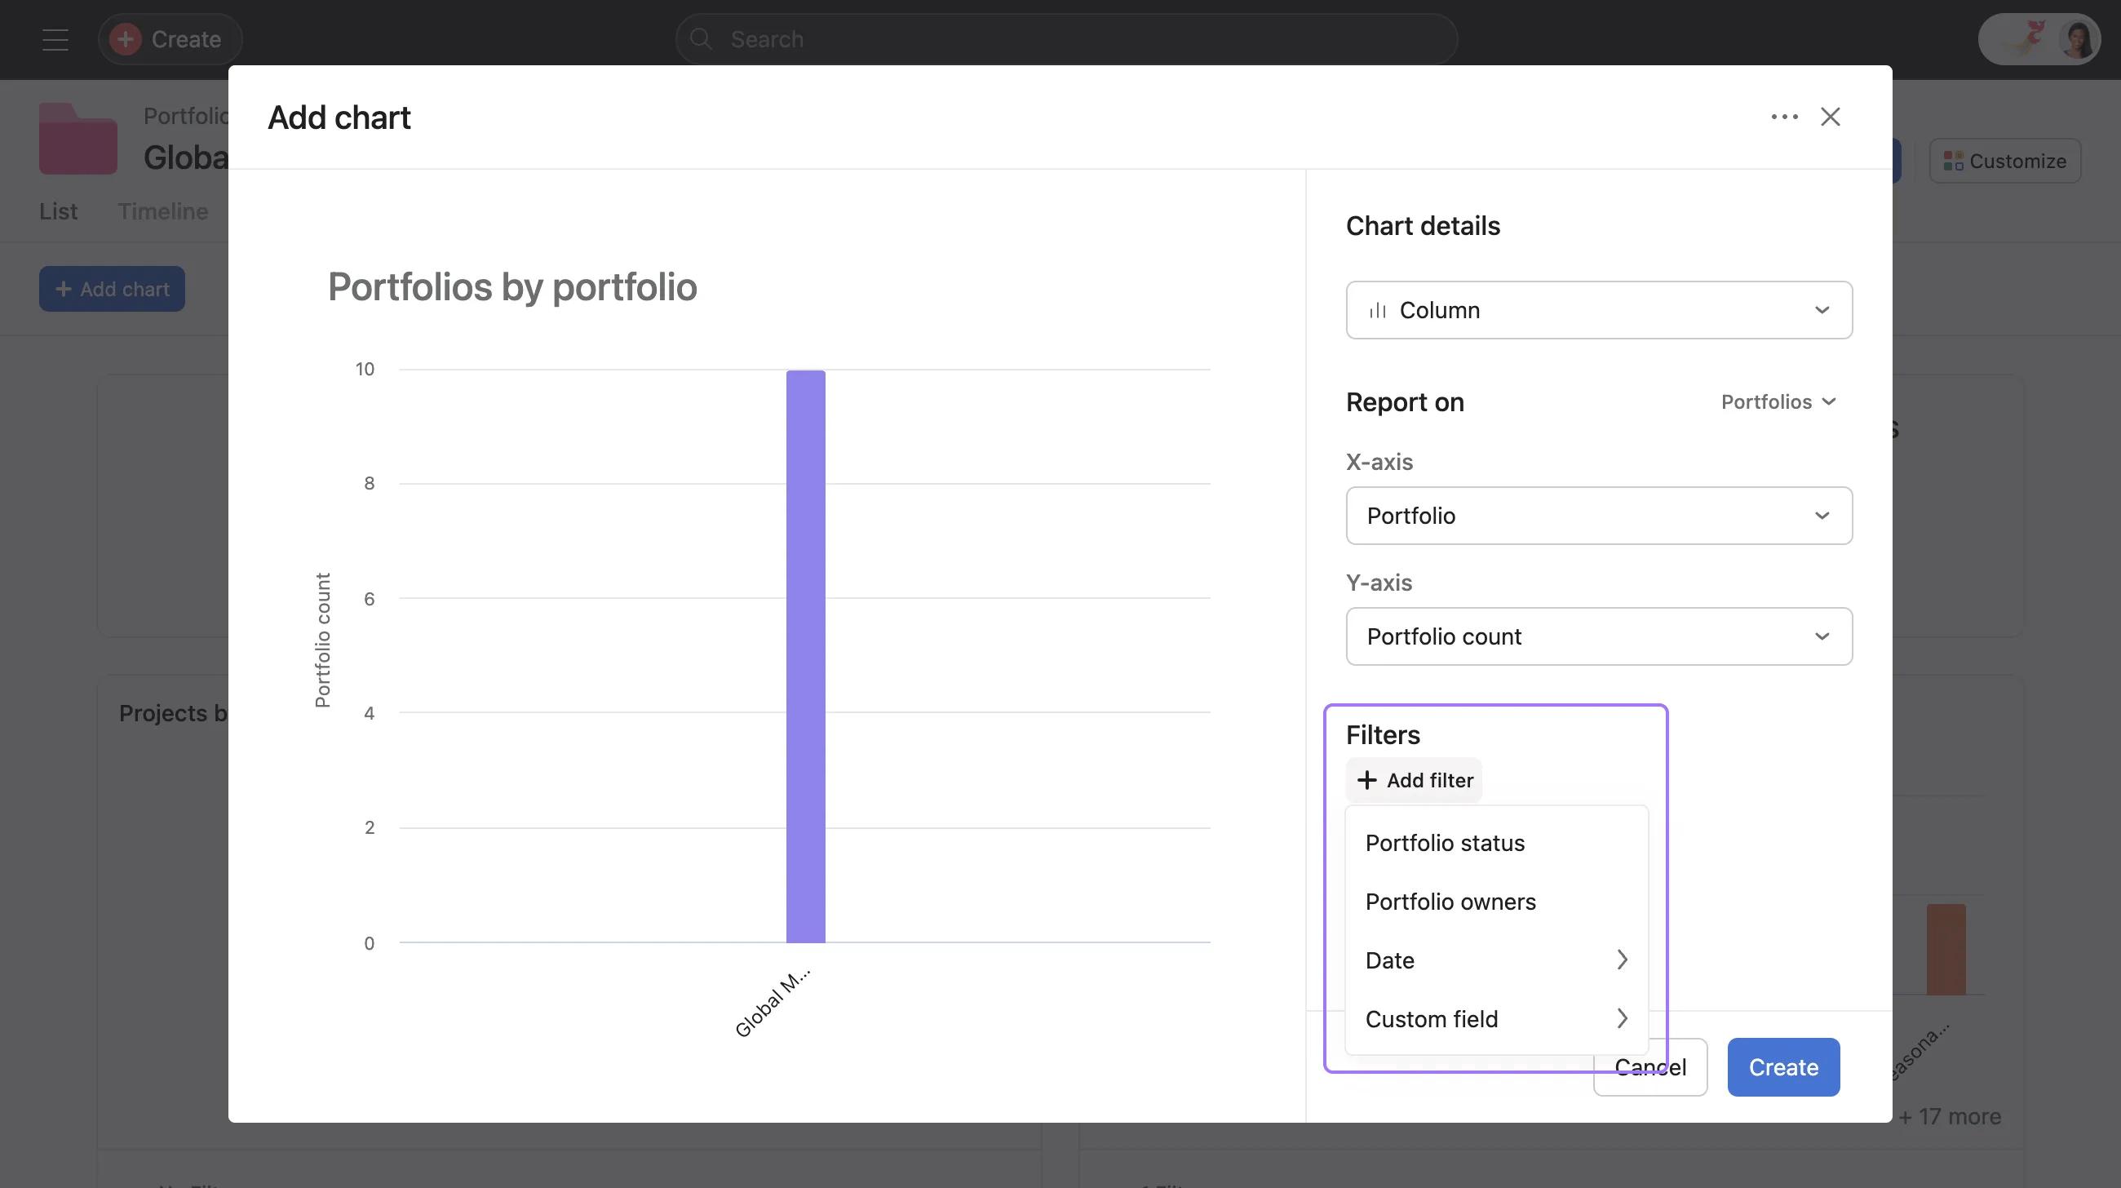Image resolution: width=2121 pixels, height=1188 pixels.
Task: Click the plus icon on Add filter
Action: tap(1366, 780)
